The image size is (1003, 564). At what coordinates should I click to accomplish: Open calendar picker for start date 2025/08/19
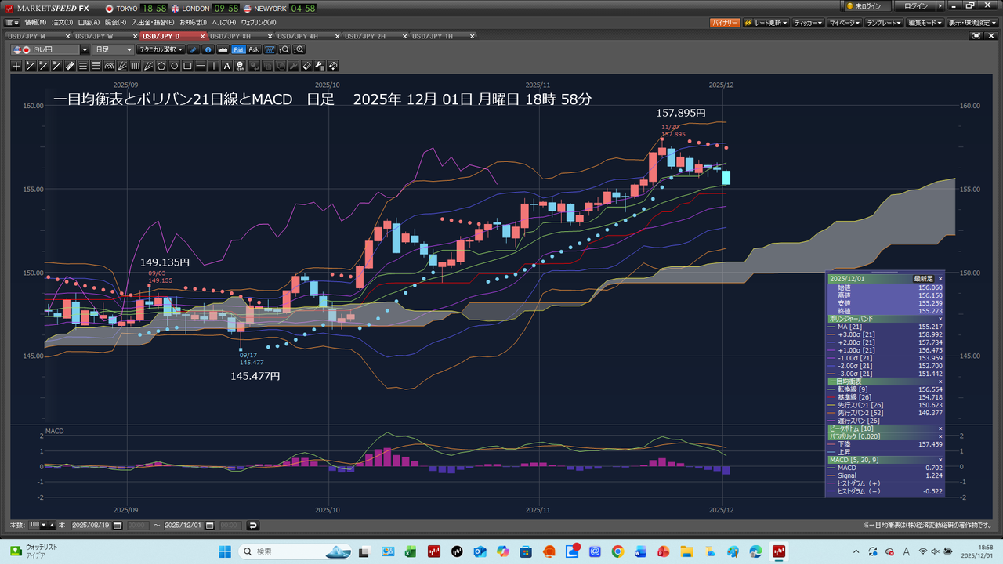pyautogui.click(x=118, y=526)
